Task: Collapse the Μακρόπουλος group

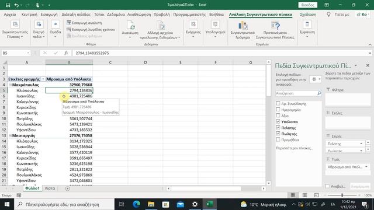Action: (x=11, y=85)
